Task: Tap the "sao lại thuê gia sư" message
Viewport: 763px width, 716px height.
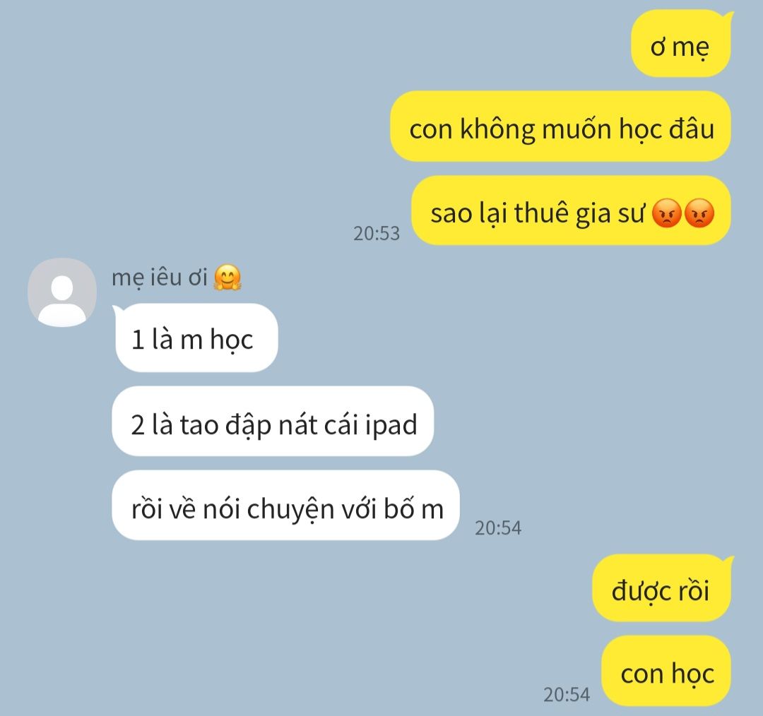Action: coord(572,210)
